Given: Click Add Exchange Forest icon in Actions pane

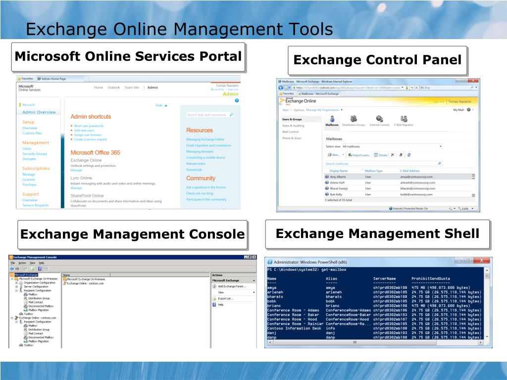Looking at the screenshot, I should point(214,286).
